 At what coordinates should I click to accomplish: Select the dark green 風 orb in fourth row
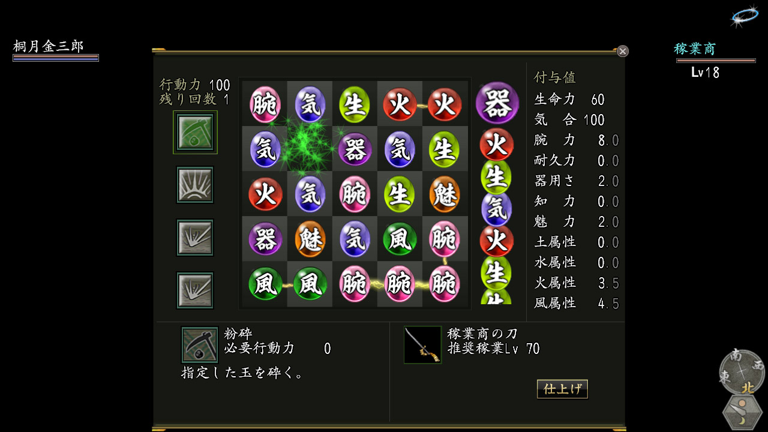(400, 239)
